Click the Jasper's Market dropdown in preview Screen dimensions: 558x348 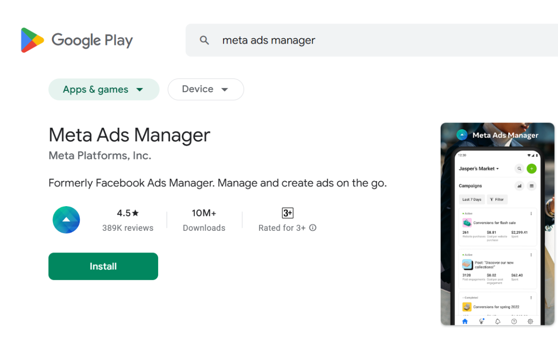479,169
